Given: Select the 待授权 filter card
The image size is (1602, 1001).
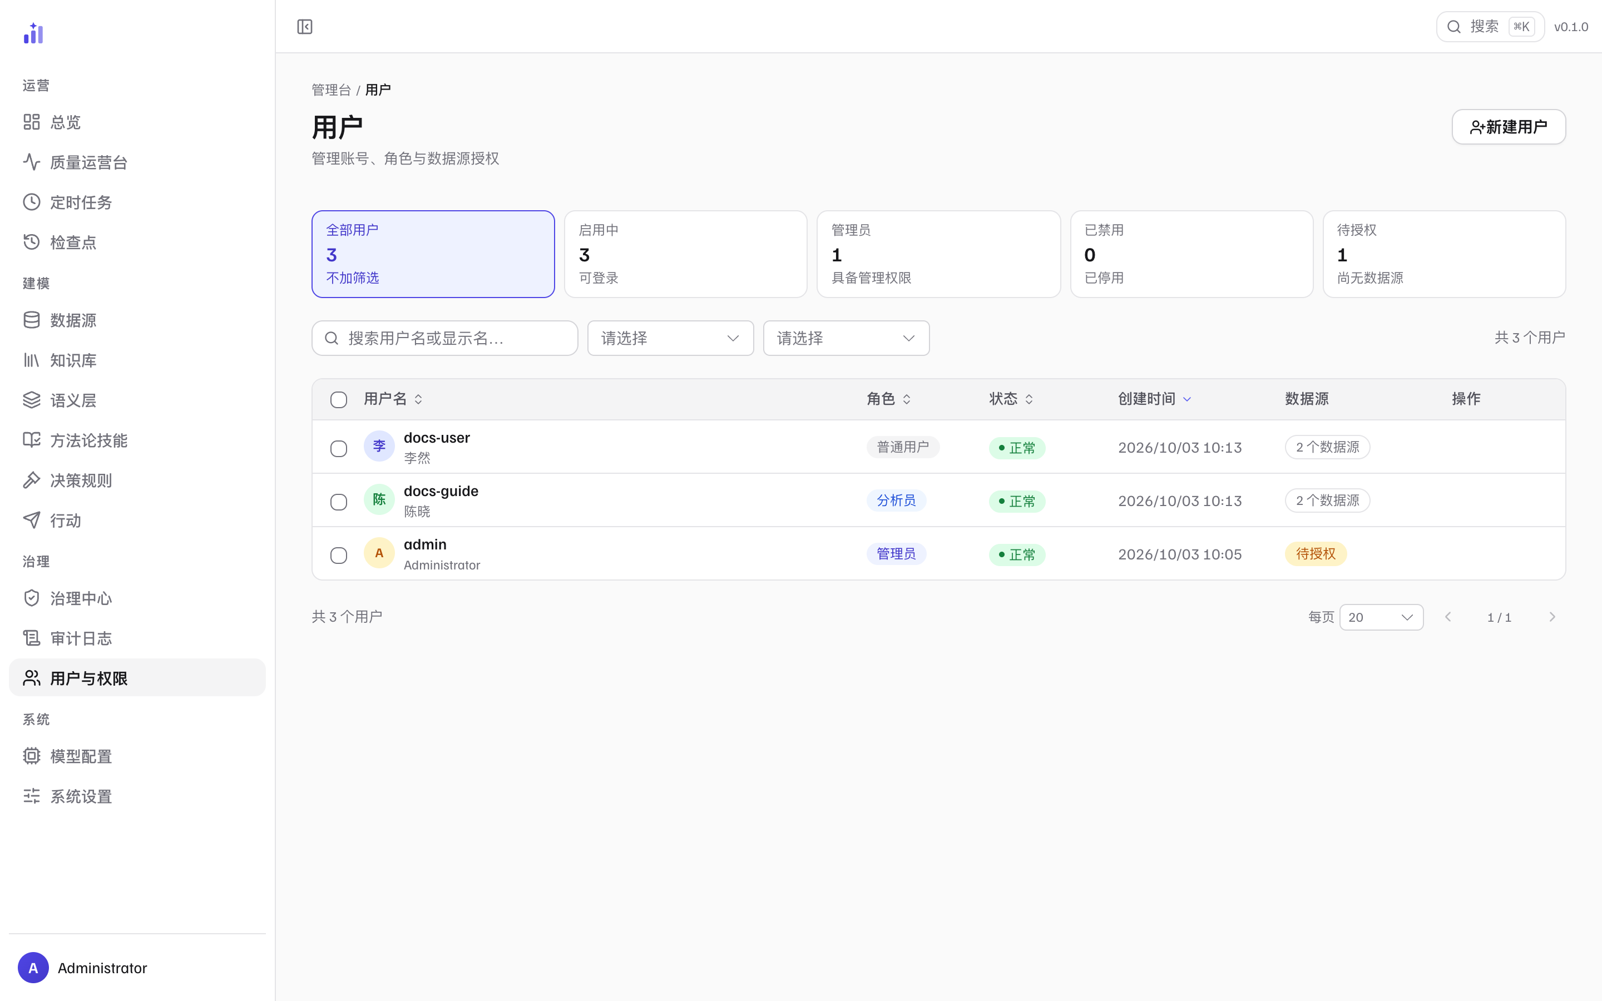Looking at the screenshot, I should (1444, 254).
